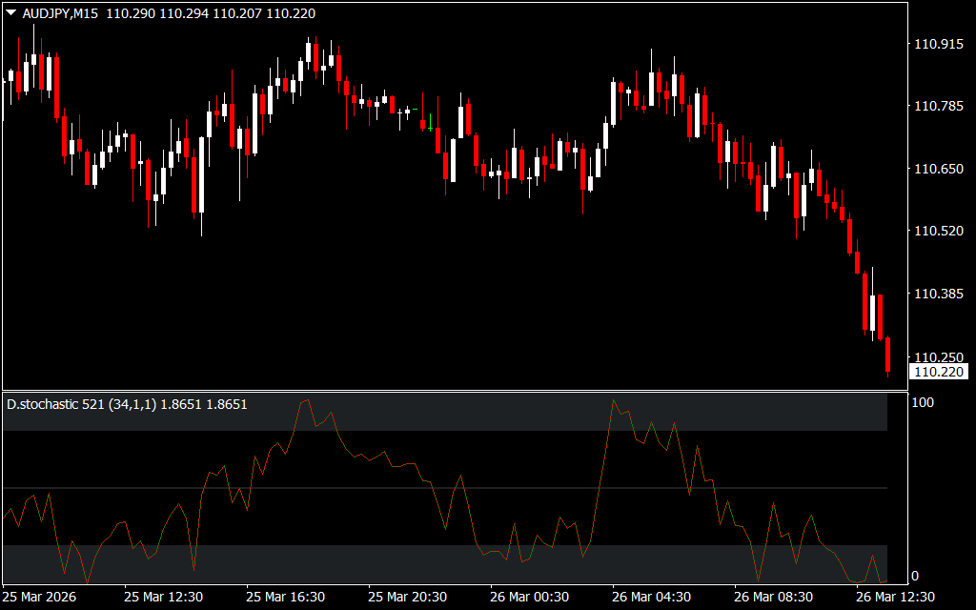Select the AUDJPY,M15 chart title text
Image resolution: width=976 pixels, height=610 pixels.
tap(62, 13)
